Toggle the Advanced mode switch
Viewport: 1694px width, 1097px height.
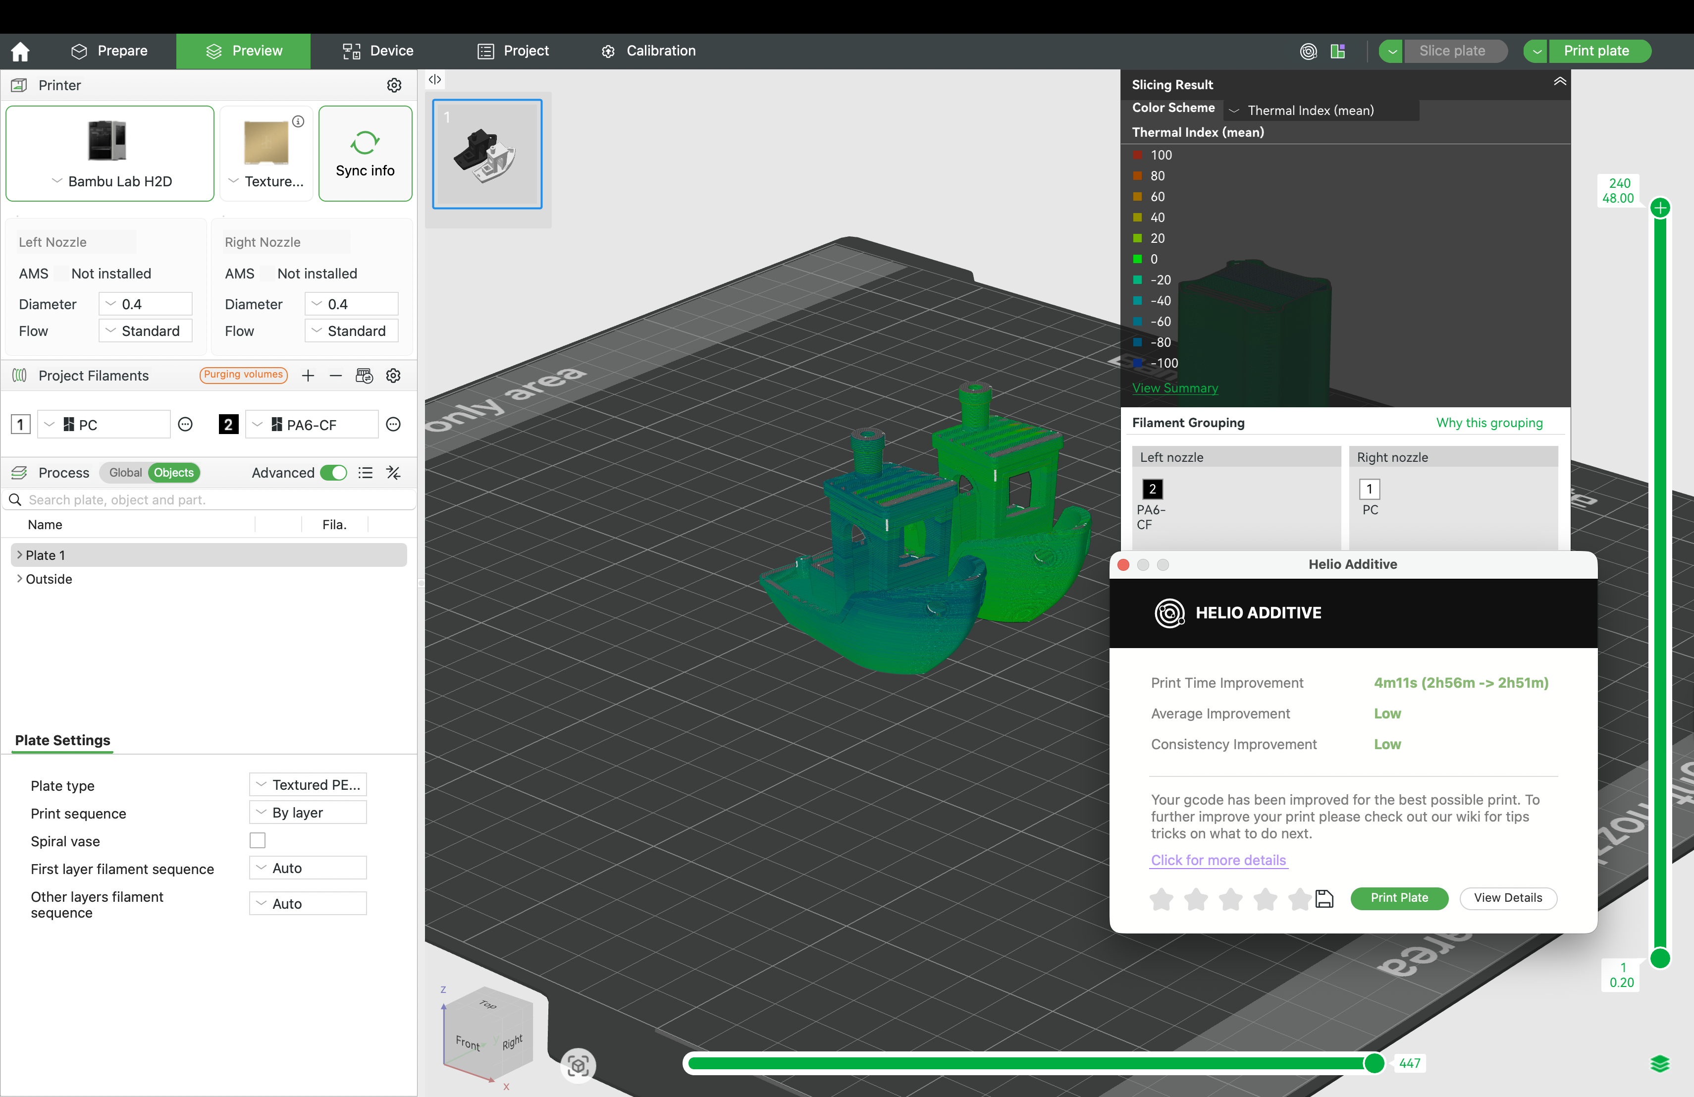pyautogui.click(x=333, y=473)
